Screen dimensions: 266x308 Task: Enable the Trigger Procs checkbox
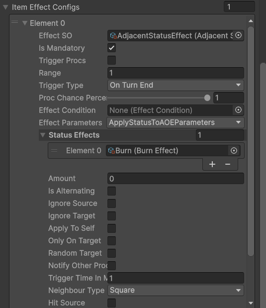pos(111,60)
